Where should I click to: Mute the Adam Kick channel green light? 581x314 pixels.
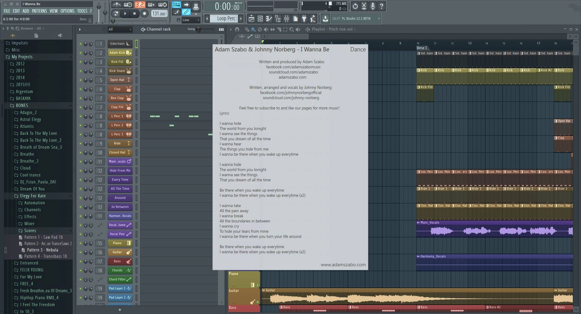(80, 53)
